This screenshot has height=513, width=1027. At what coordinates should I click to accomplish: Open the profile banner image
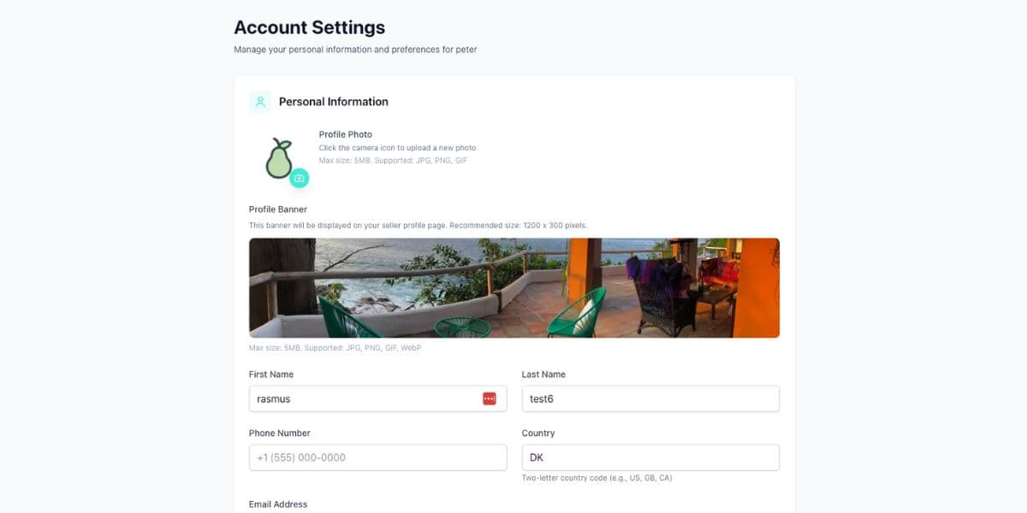[513, 287]
